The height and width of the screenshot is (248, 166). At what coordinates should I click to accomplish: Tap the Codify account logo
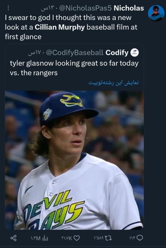coord(134,53)
